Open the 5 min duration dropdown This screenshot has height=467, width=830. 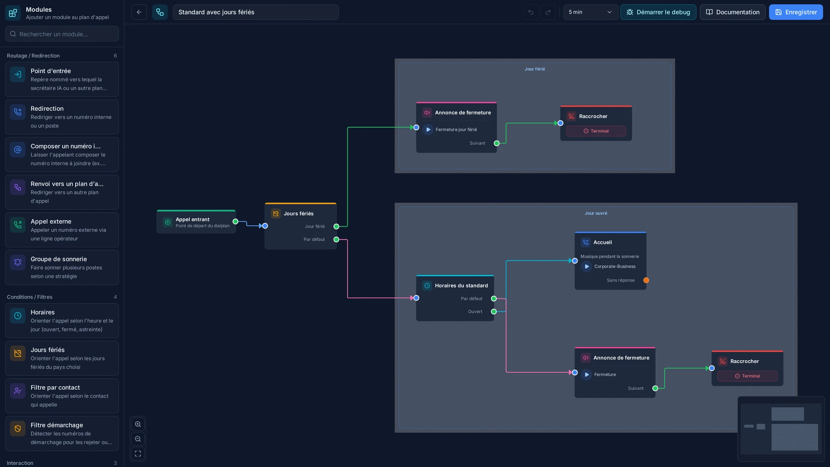[591, 12]
